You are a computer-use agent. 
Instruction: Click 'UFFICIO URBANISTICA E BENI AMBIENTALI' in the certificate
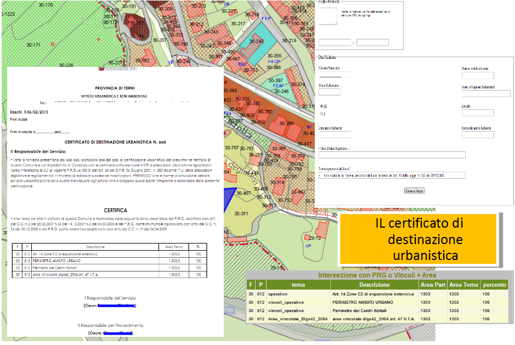(x=114, y=97)
